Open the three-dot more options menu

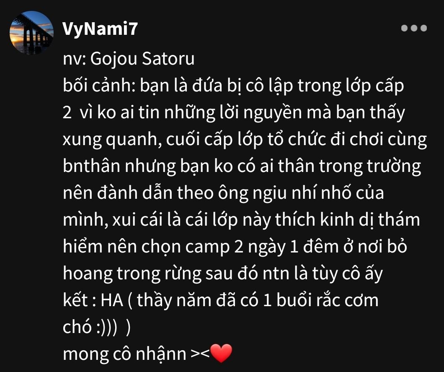[414, 28]
